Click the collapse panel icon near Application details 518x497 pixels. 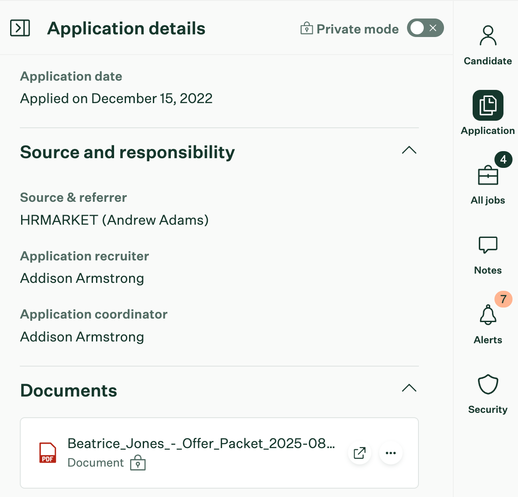click(19, 28)
